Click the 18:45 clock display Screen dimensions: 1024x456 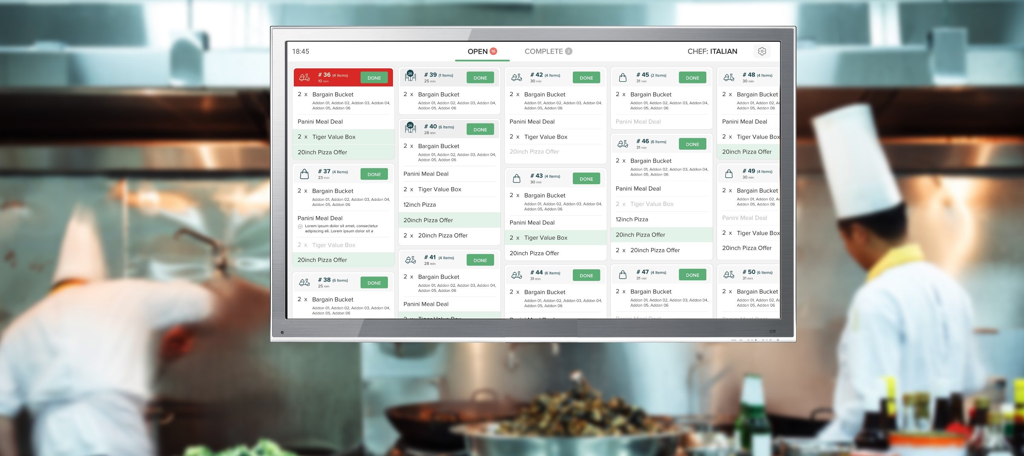click(x=300, y=51)
